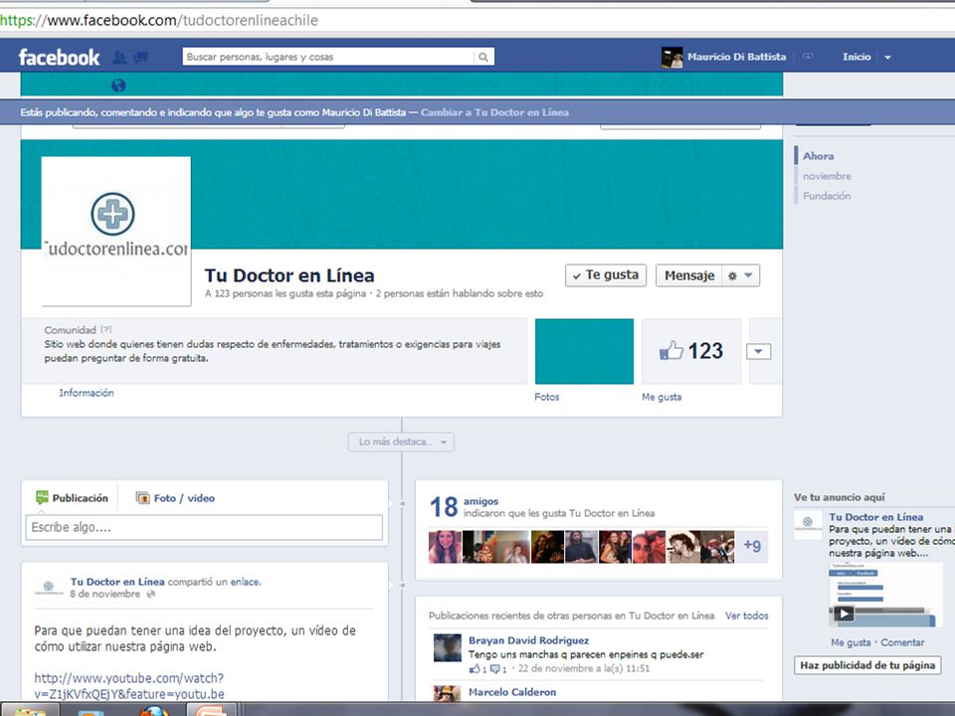Open Tu Doctor en Línea post author link

[117, 582]
